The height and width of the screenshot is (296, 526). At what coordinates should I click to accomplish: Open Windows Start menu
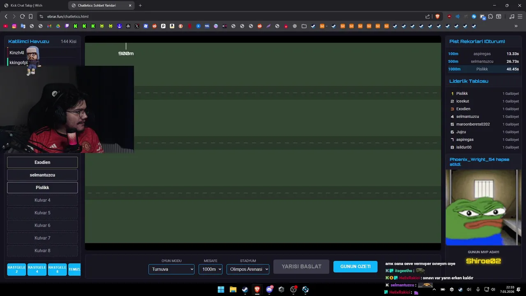(x=221, y=289)
